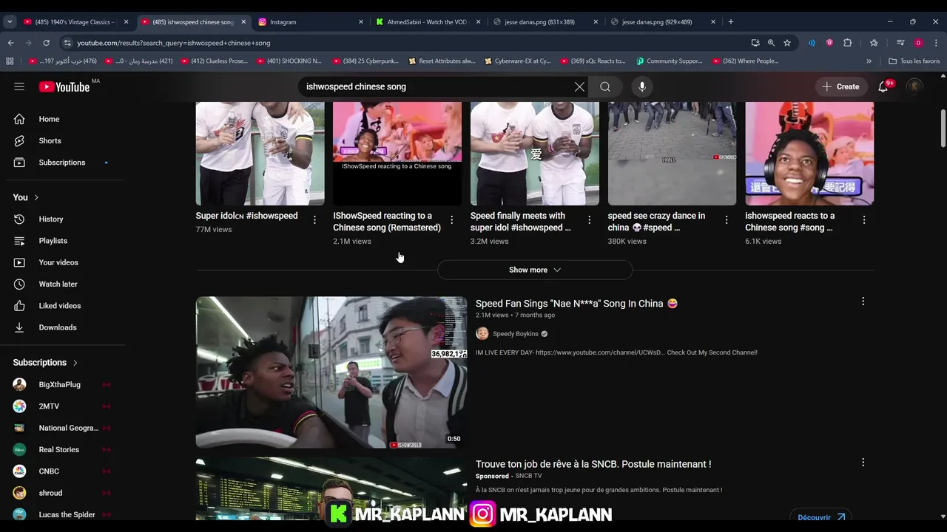Open options for speed see crazy dance video

[727, 219]
